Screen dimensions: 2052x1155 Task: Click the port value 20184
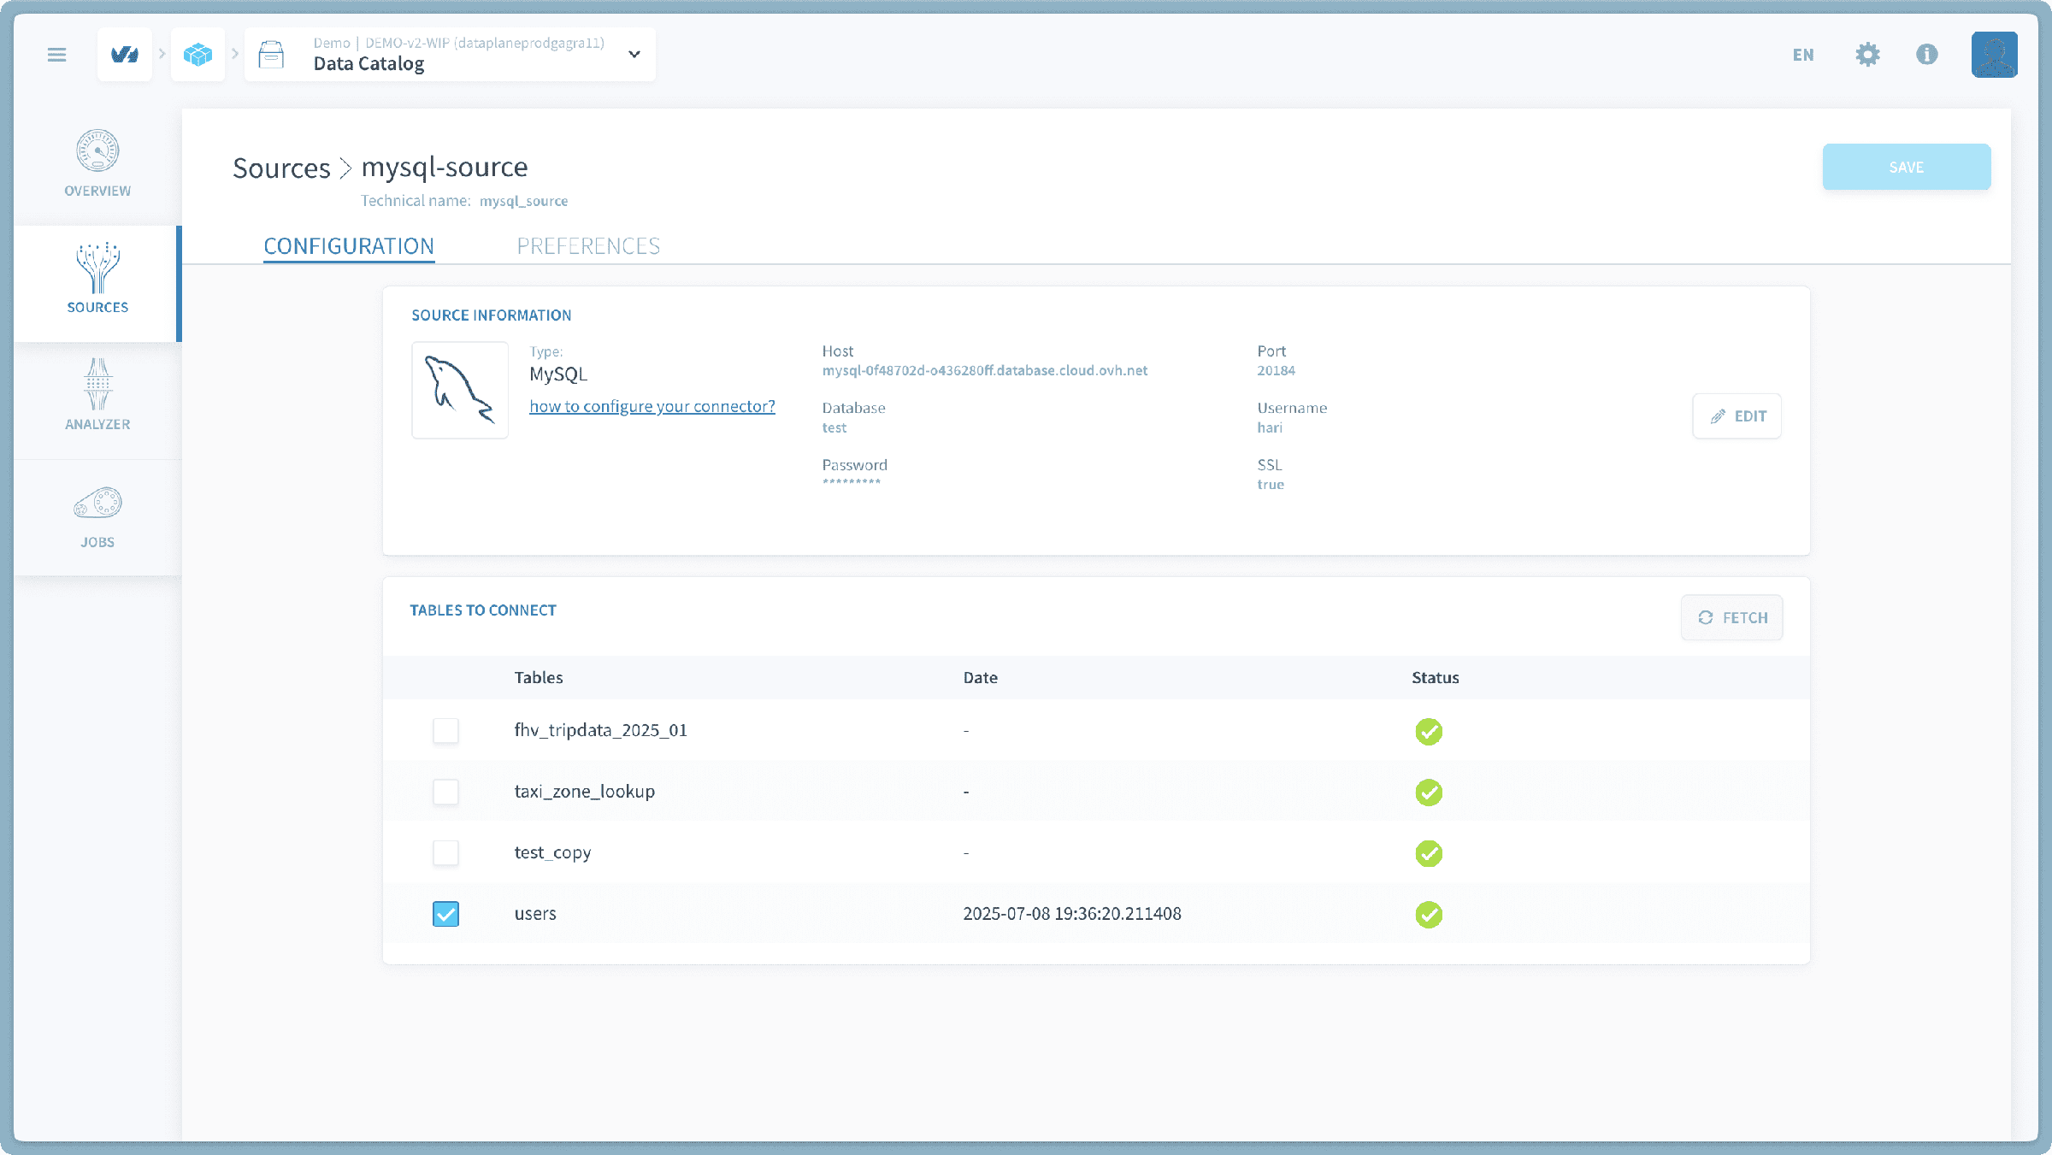click(1276, 370)
